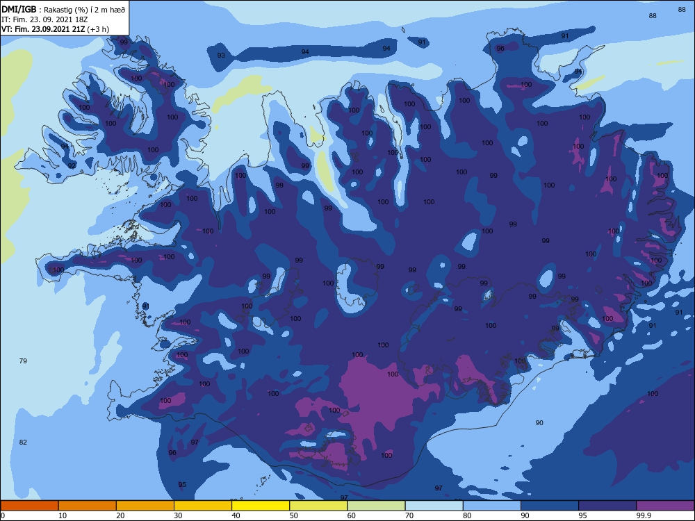The width and height of the screenshot is (695, 521).
Task: Click the bright yellow 40–50 legend swatch
Action: tap(261, 506)
